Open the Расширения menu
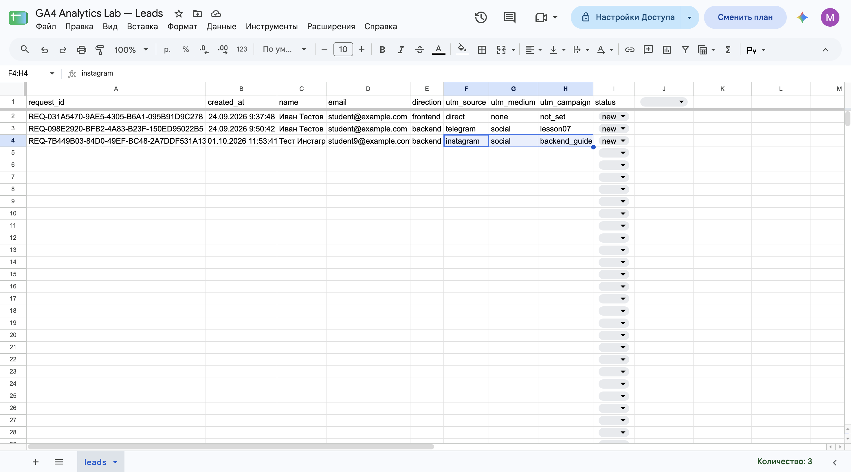Image resolution: width=851 pixels, height=472 pixels. (x=331, y=26)
